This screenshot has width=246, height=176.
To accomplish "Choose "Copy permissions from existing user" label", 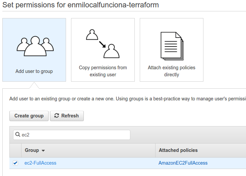I will (103, 71).
